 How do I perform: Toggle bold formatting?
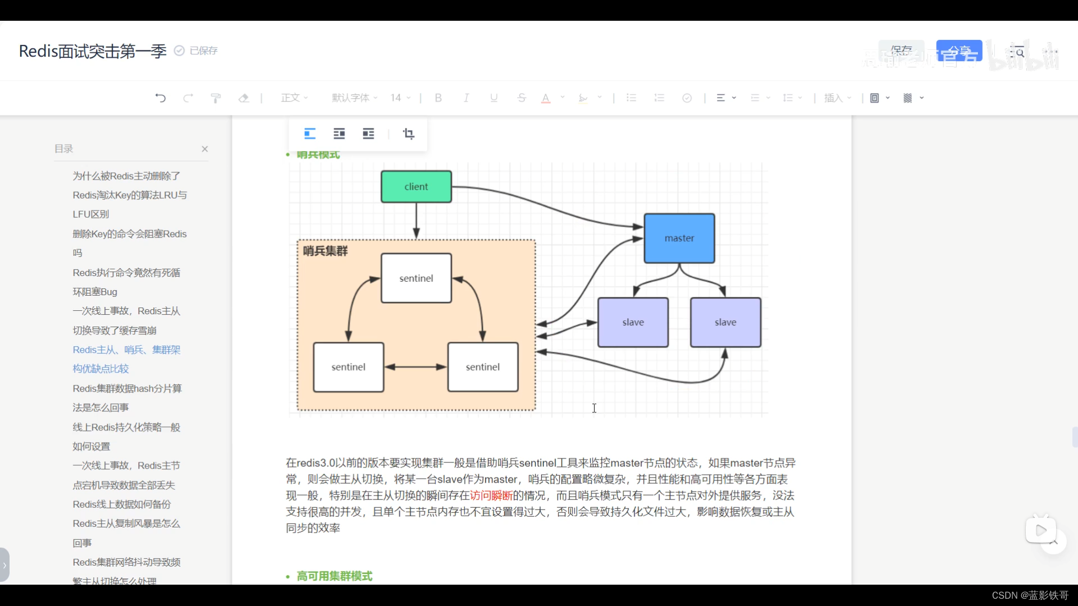pyautogui.click(x=438, y=98)
